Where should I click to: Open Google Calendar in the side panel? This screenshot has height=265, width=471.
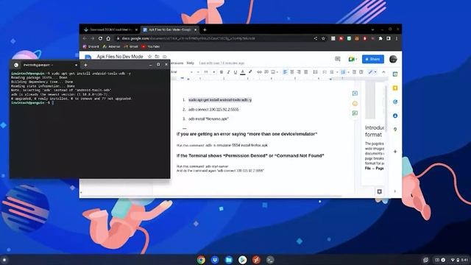point(395,74)
